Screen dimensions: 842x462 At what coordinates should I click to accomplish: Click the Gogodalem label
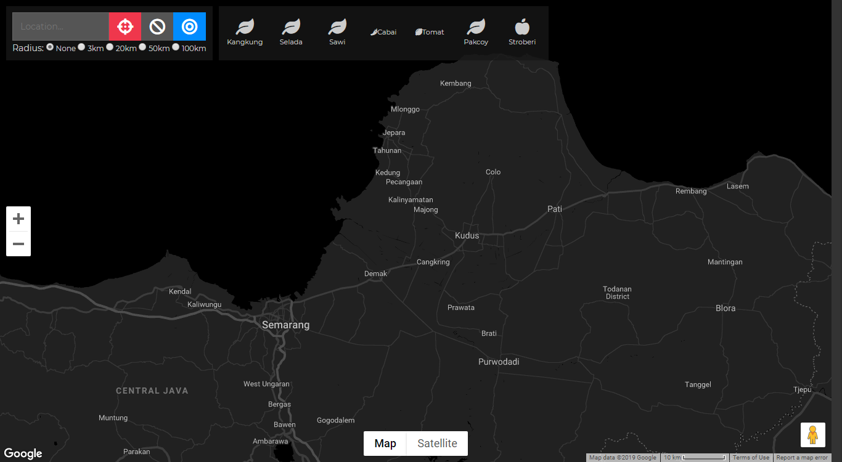click(335, 420)
